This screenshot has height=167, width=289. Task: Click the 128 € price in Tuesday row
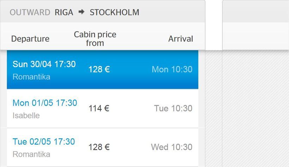click(x=99, y=147)
